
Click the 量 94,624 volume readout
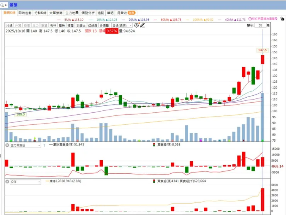coord(127,31)
